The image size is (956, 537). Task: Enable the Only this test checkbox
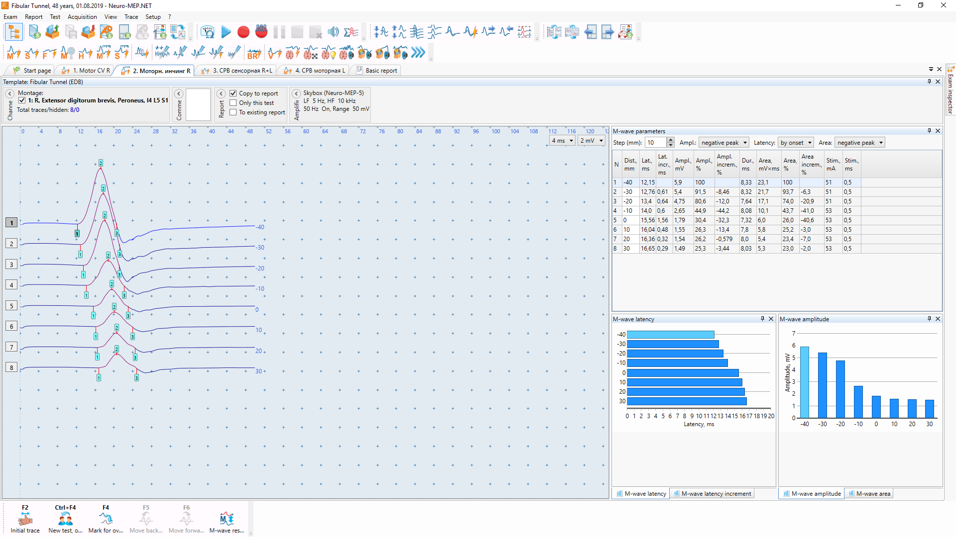[233, 103]
